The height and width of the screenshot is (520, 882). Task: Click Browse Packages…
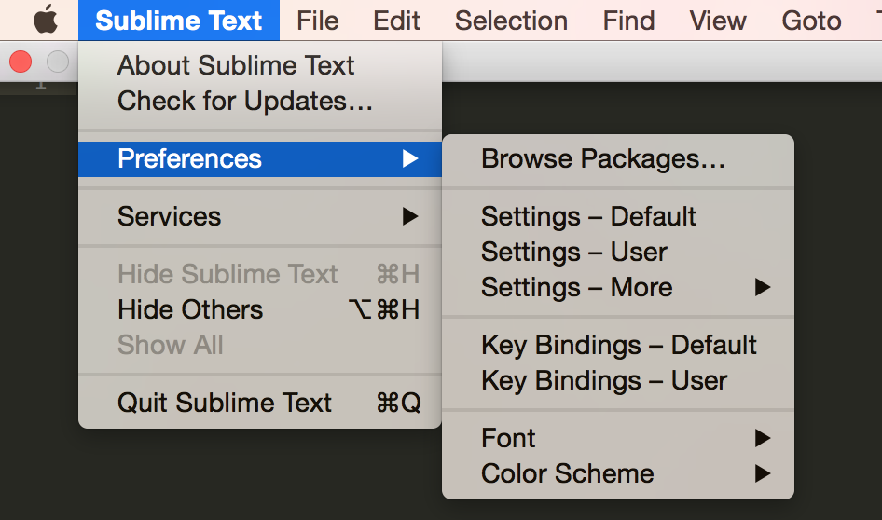click(x=618, y=158)
